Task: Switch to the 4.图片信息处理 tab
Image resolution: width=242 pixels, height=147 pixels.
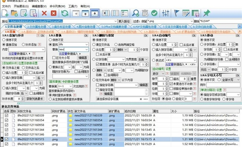Action: [86, 27]
